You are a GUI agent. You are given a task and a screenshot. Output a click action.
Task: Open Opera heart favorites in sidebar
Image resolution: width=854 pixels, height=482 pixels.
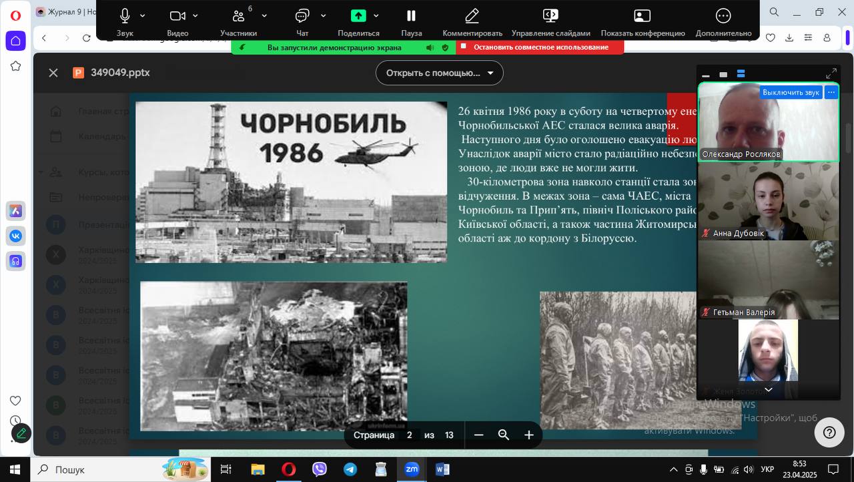pos(15,401)
